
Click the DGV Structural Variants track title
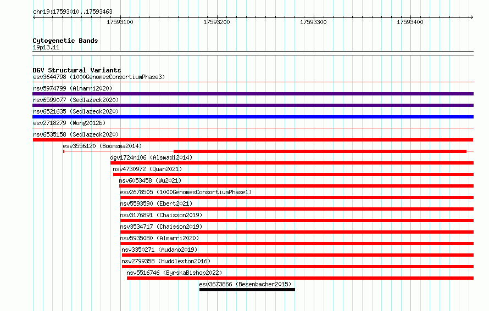point(77,70)
